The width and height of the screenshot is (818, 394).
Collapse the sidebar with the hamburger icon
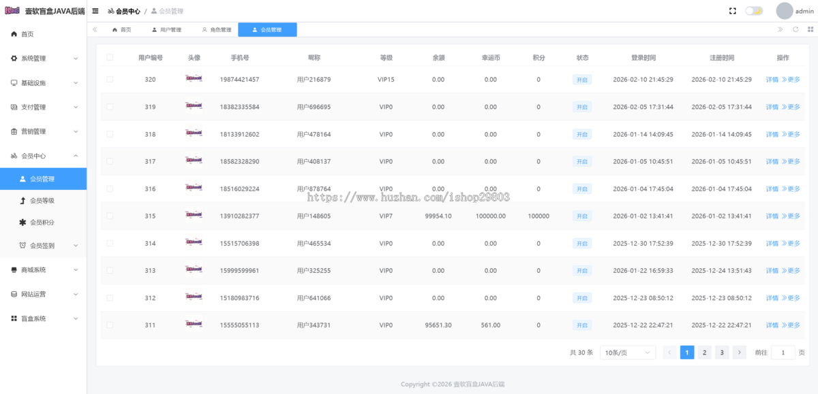[x=95, y=11]
